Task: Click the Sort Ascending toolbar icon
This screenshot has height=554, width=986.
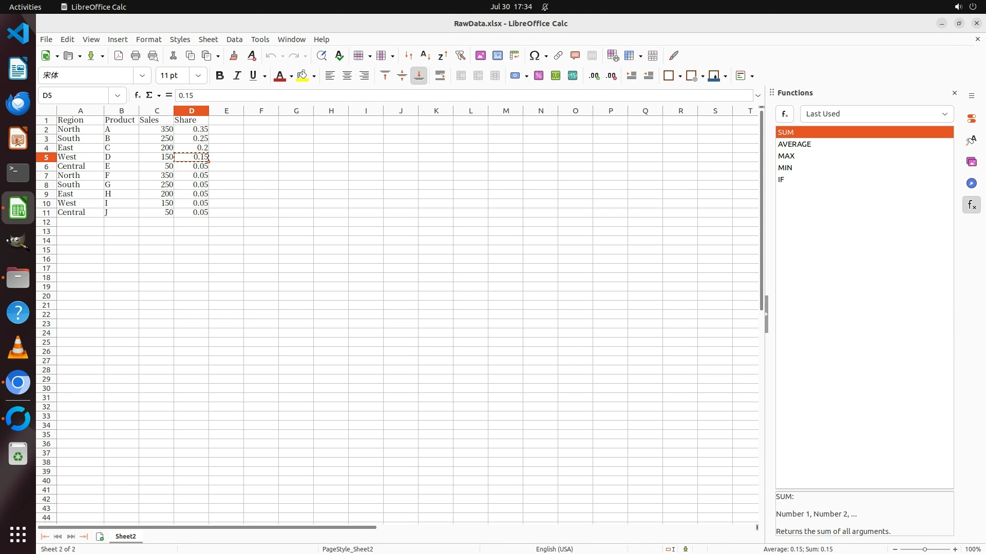Action: click(x=425, y=55)
